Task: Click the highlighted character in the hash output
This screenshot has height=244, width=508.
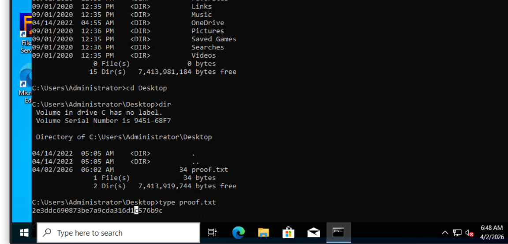Action: 137,211
